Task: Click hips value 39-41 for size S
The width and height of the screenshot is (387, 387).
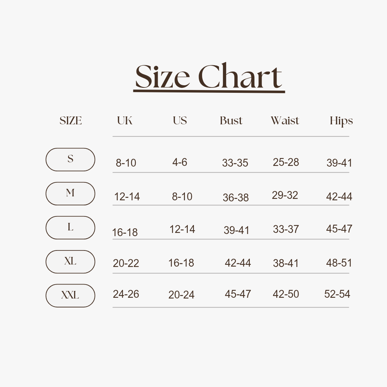Action: click(x=339, y=163)
